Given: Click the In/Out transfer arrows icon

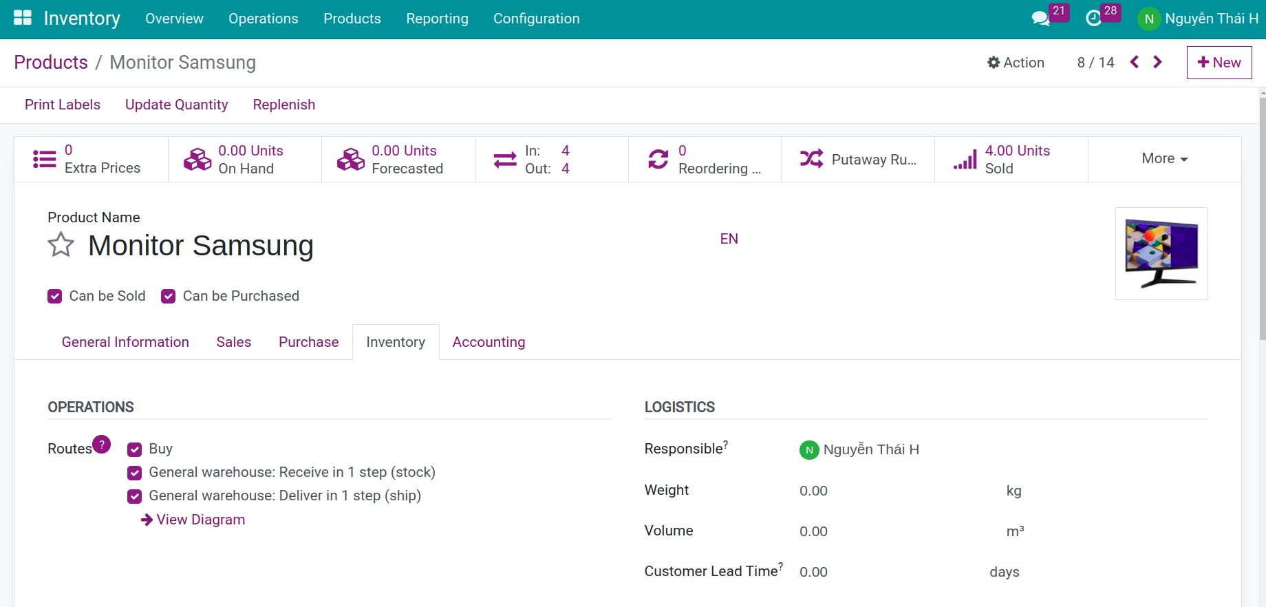Looking at the screenshot, I should point(505,160).
